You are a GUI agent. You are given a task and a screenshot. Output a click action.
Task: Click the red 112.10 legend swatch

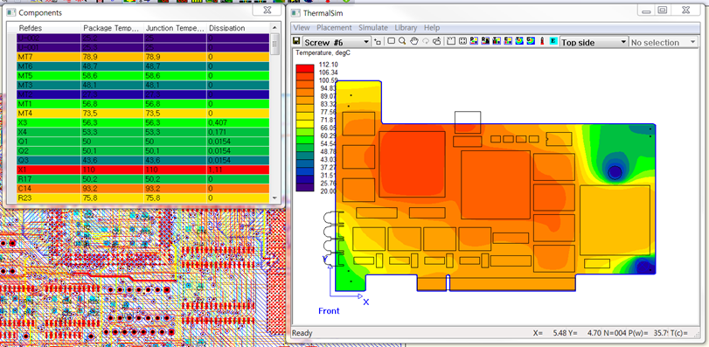coord(304,68)
